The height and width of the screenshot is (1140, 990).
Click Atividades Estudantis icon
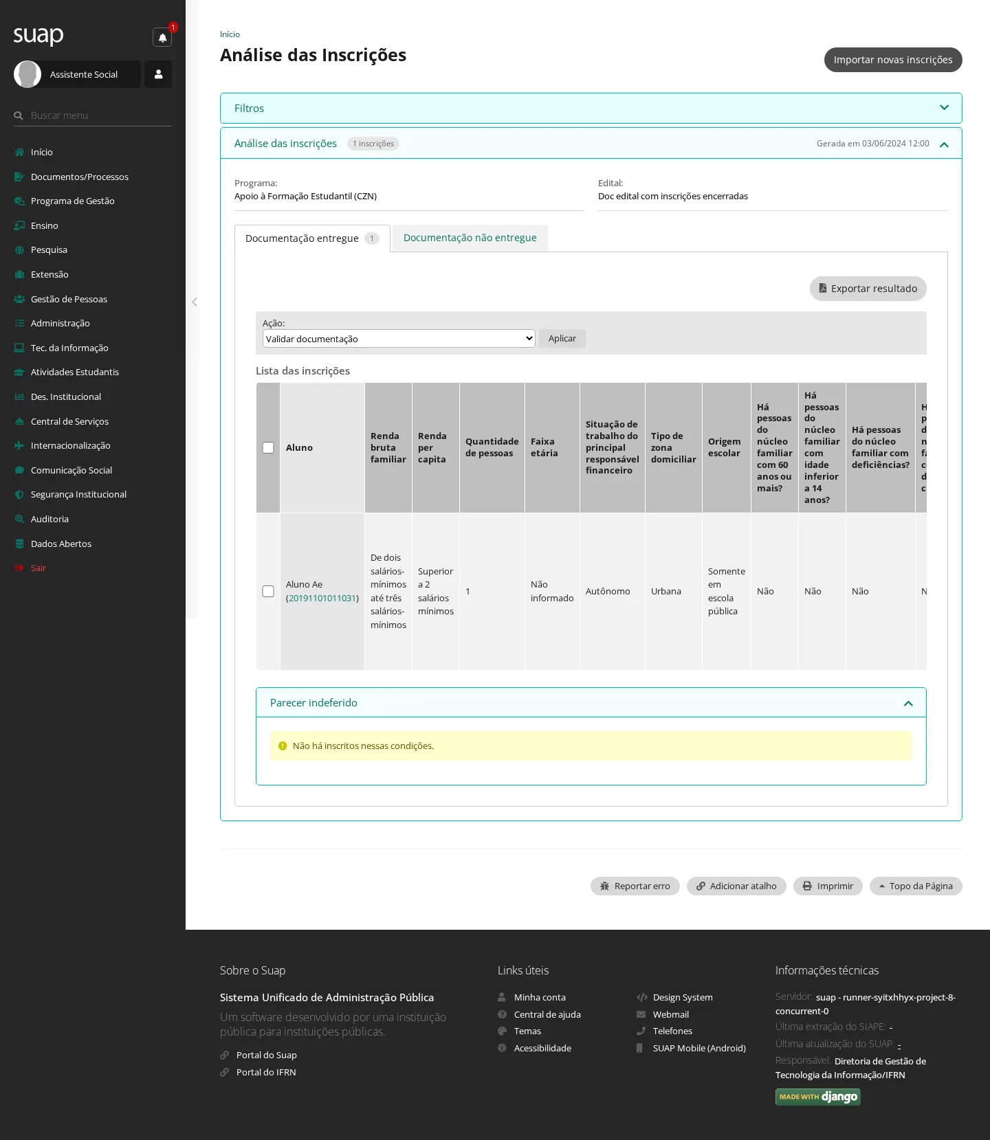coord(19,372)
